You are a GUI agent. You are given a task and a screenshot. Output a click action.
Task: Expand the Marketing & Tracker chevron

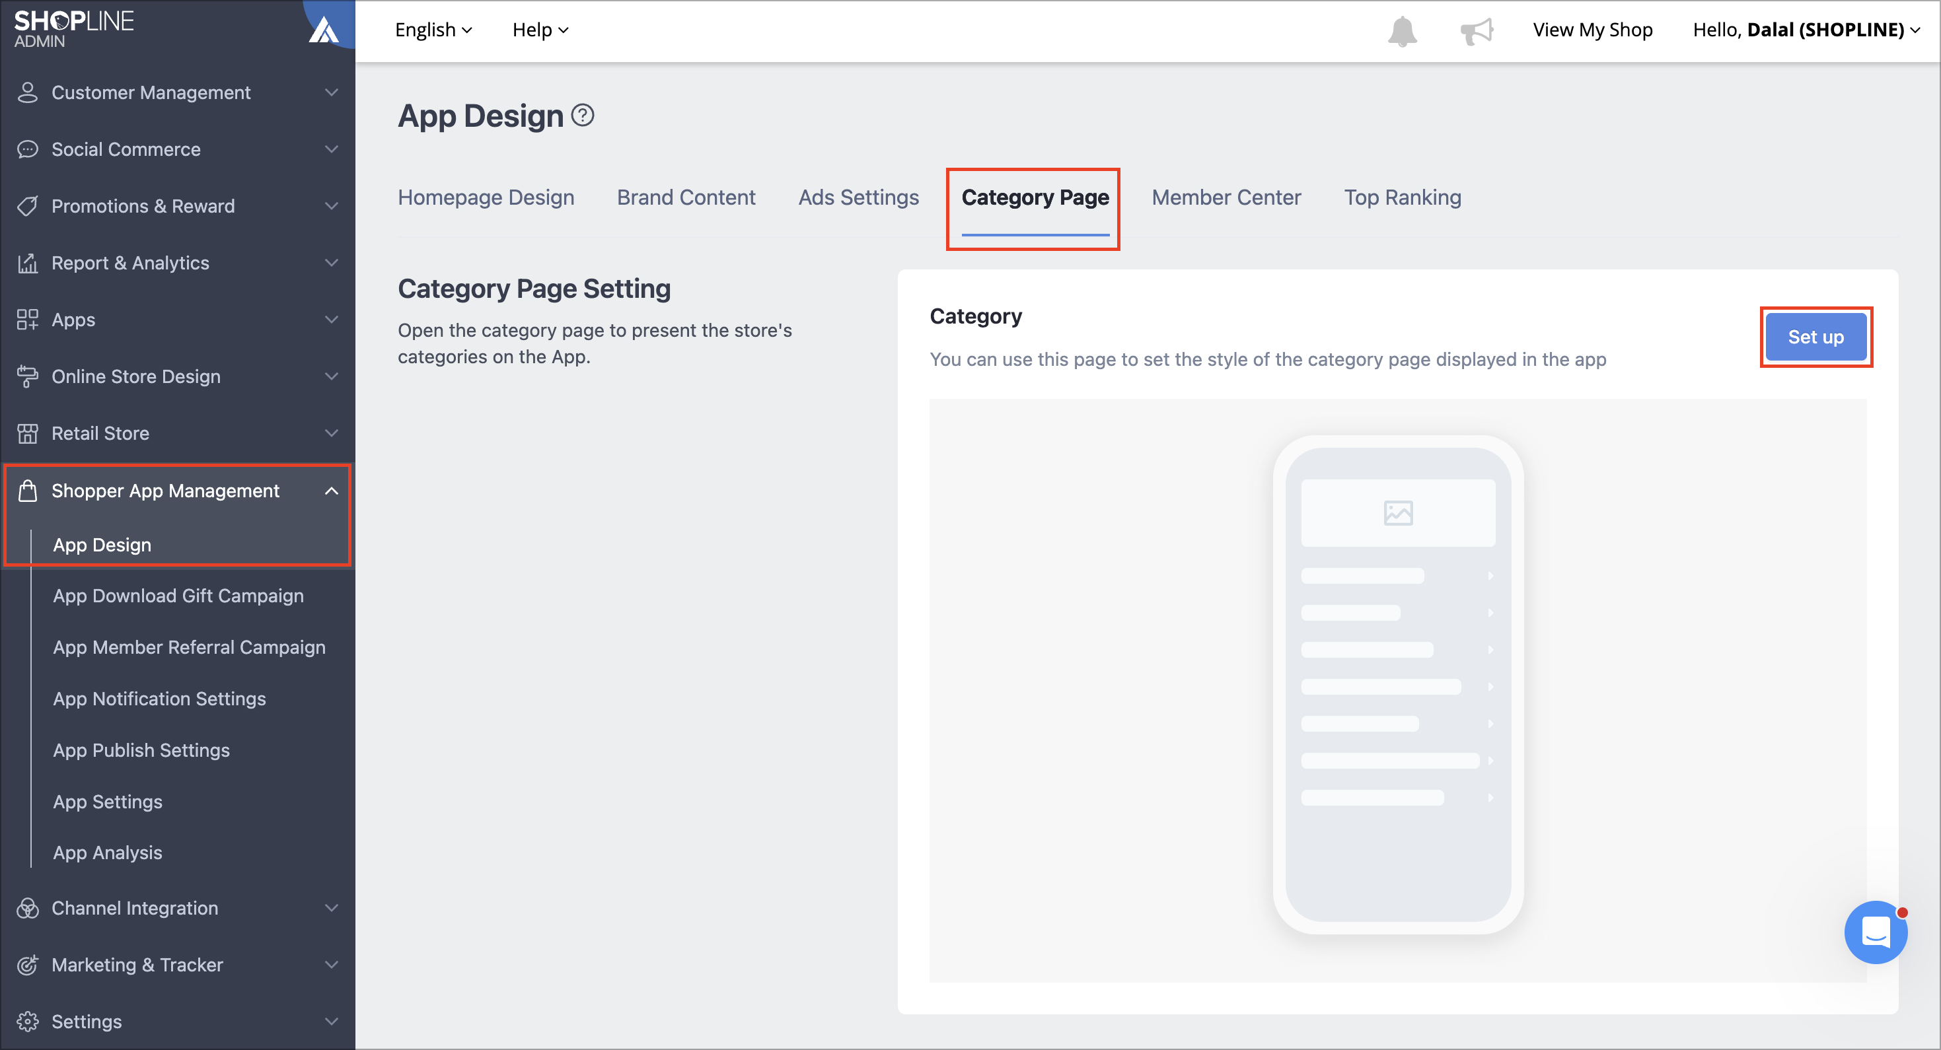332,965
